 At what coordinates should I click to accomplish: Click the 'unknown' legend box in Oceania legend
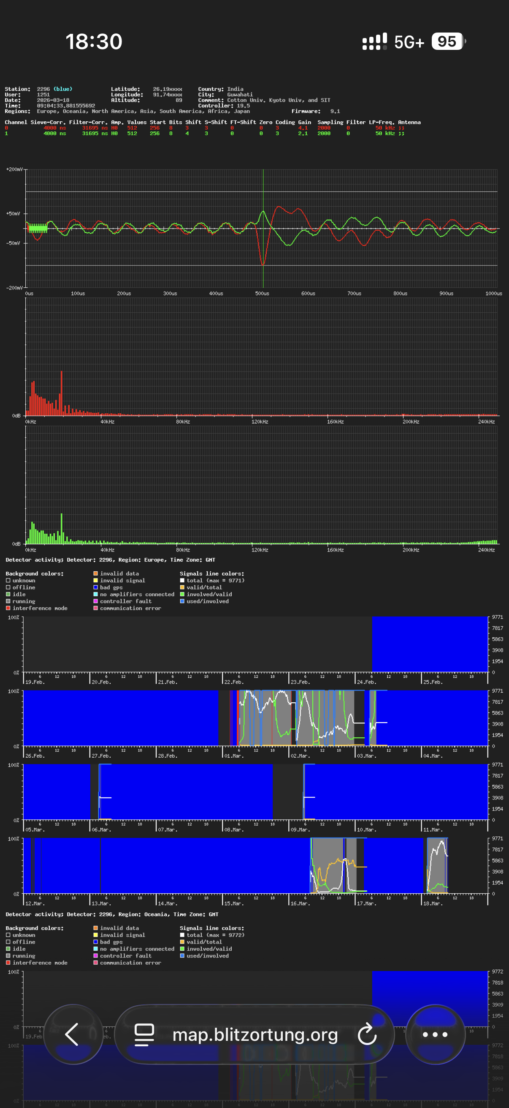click(8, 935)
